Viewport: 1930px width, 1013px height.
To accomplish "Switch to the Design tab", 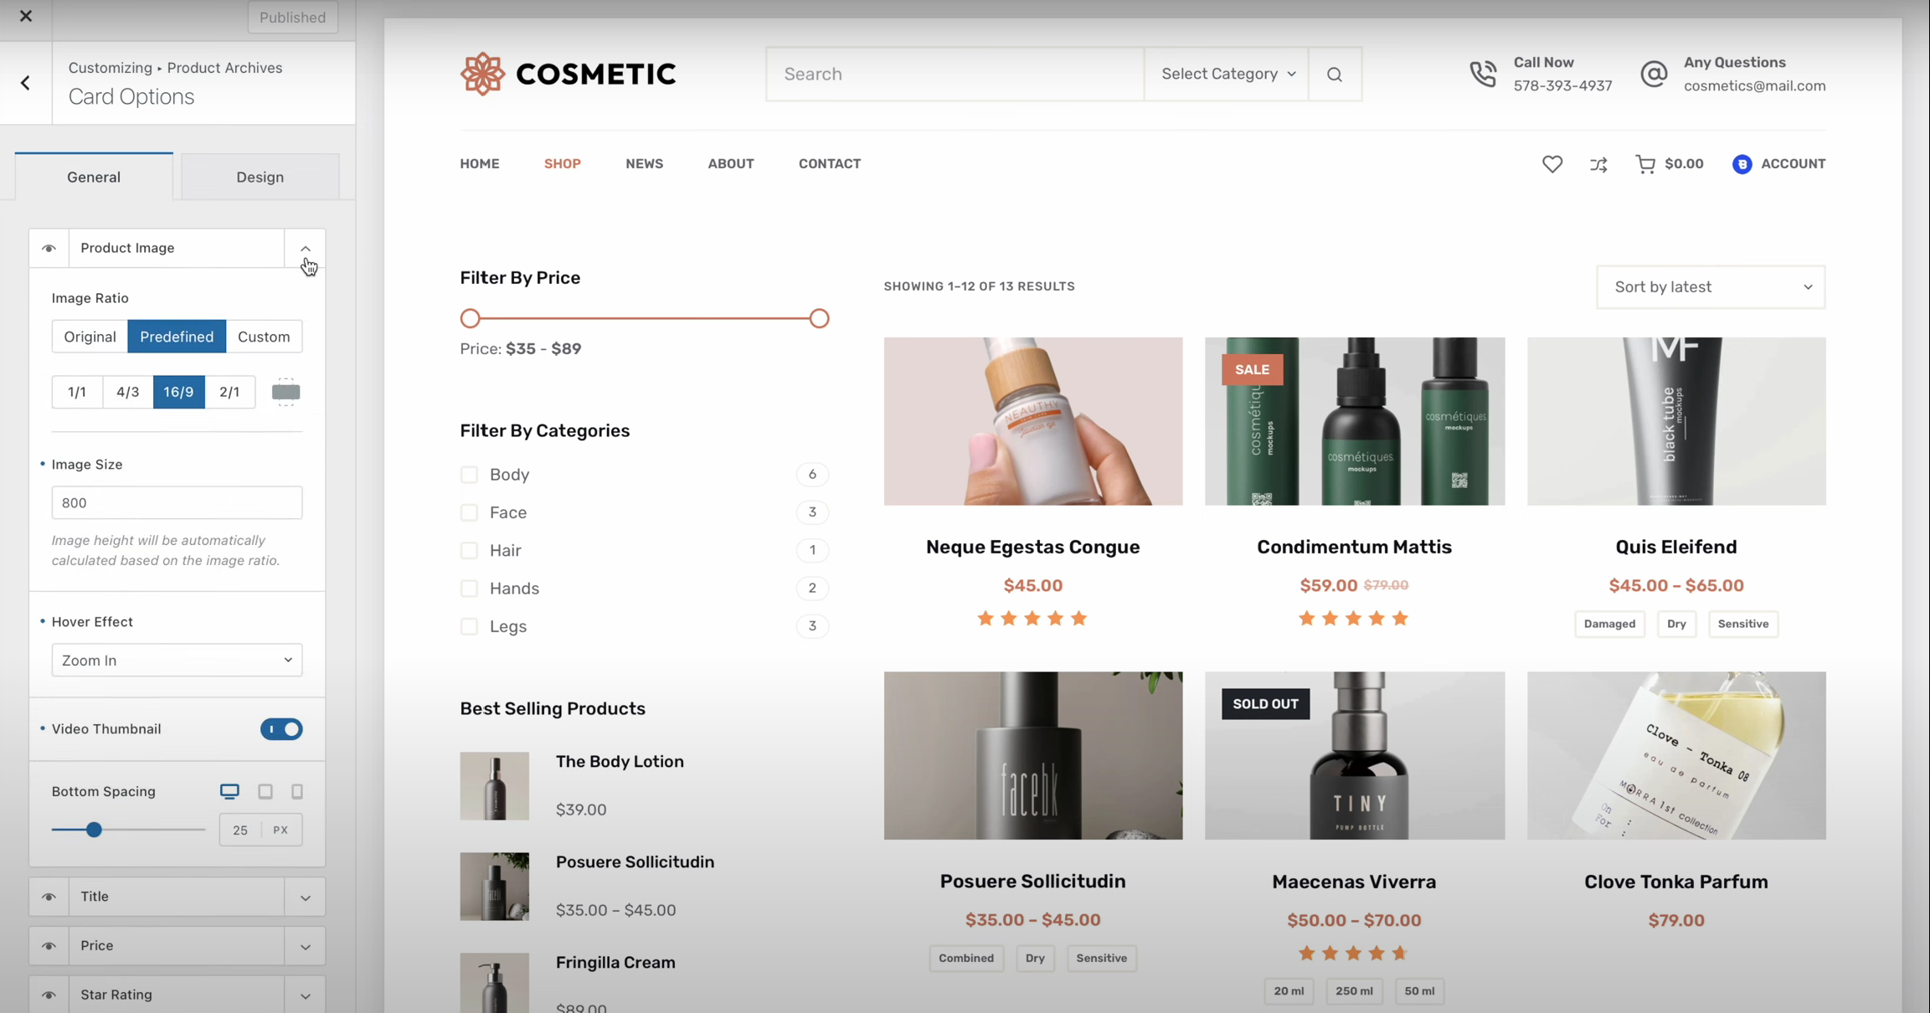I will tap(260, 177).
